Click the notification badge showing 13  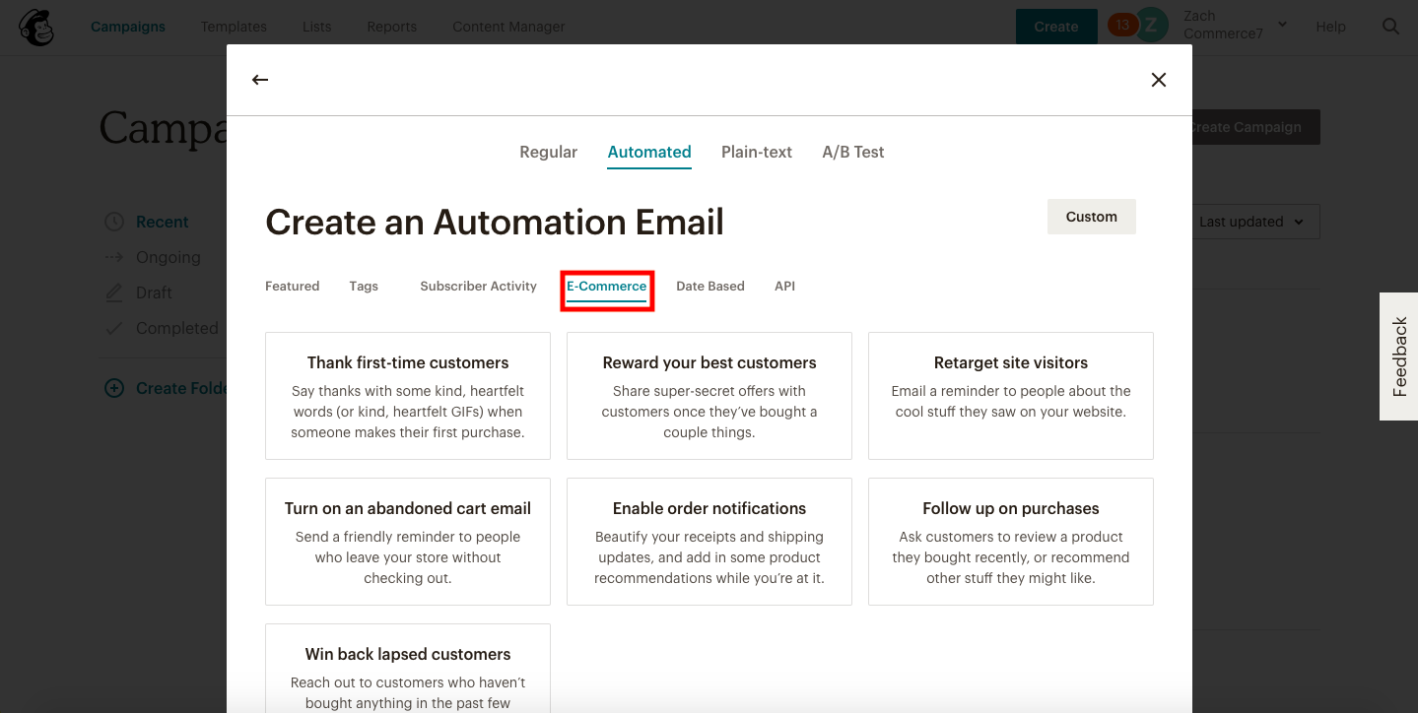[1120, 25]
